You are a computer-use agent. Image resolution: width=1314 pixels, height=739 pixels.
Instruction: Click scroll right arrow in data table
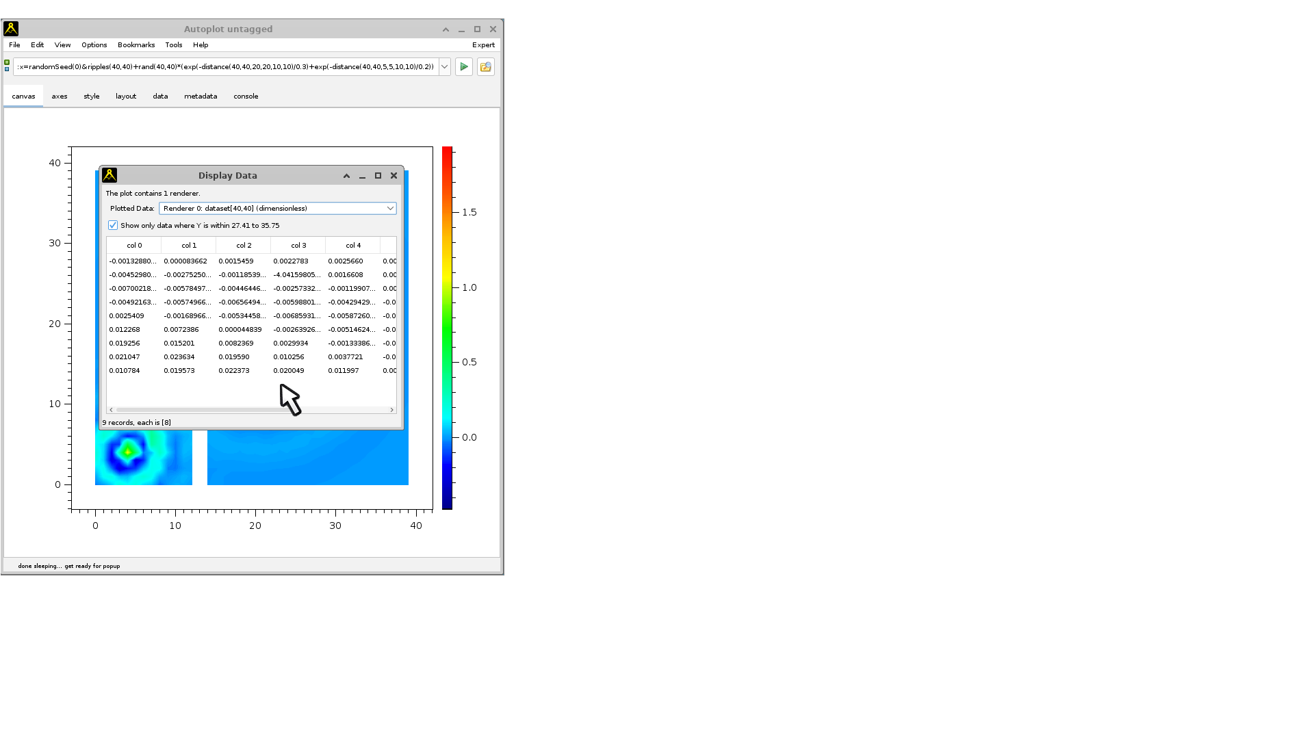tap(391, 410)
